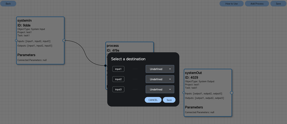
Task: Click the input2 chip in dialog
Action: click(118, 79)
